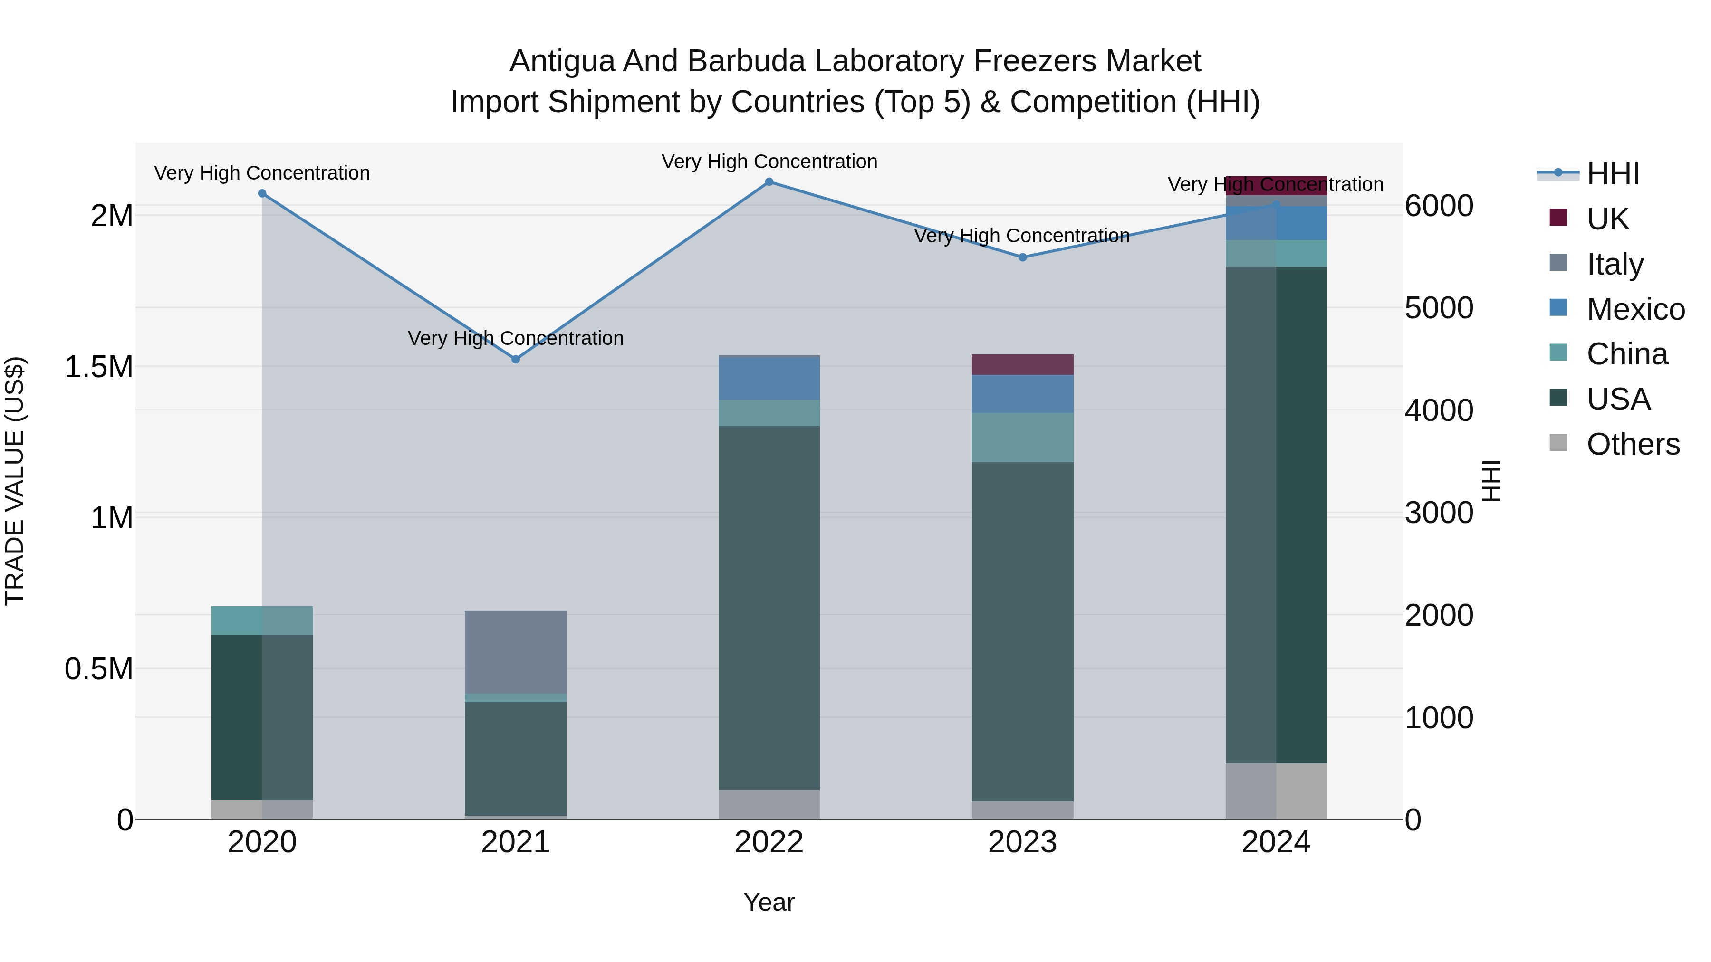Click the USA segment of the 2021 bar
The image size is (1711, 962).
515,759
